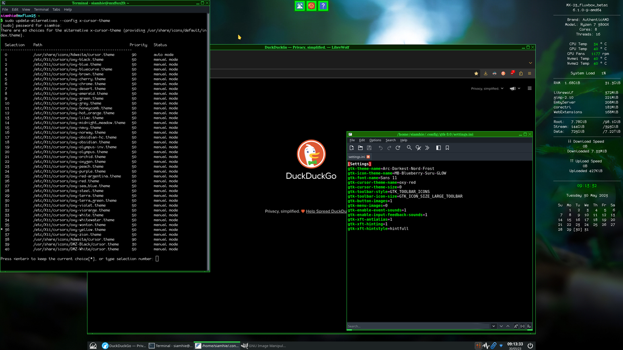Click the masked-face privacy extension icon
Viewport: 623px width, 350px height.
pos(495,73)
